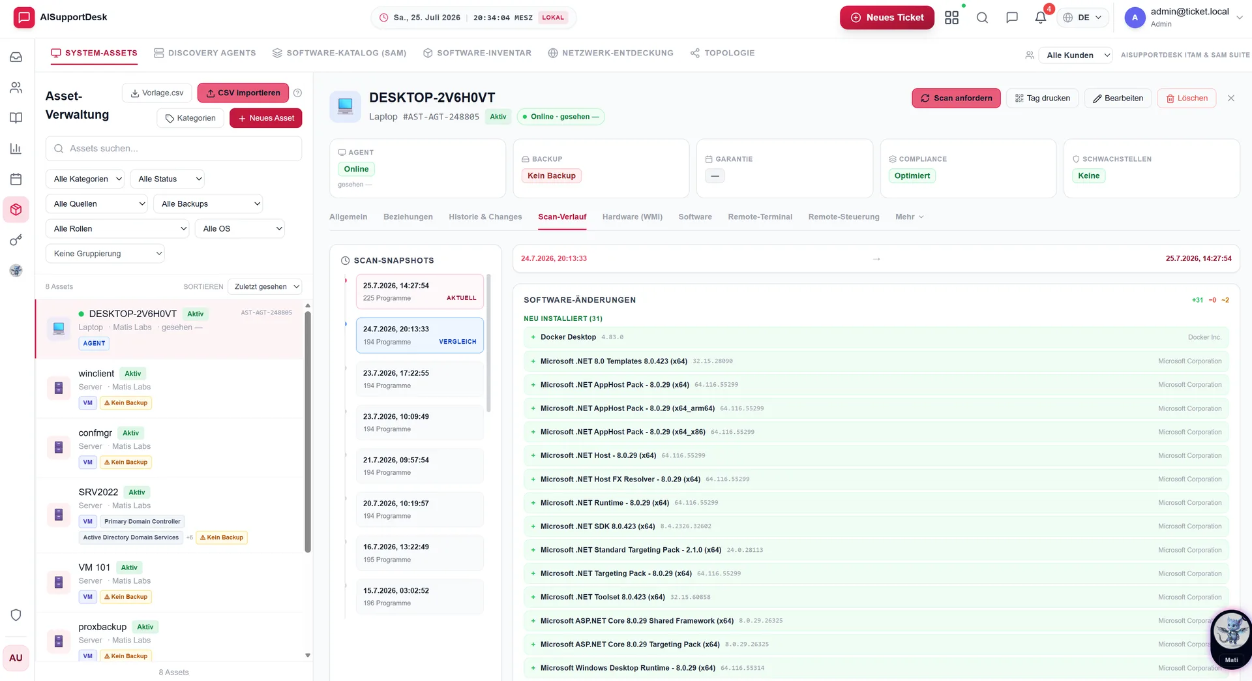Click the AISupportDesk logo icon
The image size is (1252, 681).
coord(24,17)
